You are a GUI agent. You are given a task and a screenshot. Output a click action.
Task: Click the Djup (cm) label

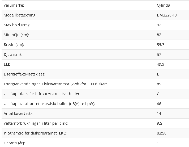click(x=13, y=54)
